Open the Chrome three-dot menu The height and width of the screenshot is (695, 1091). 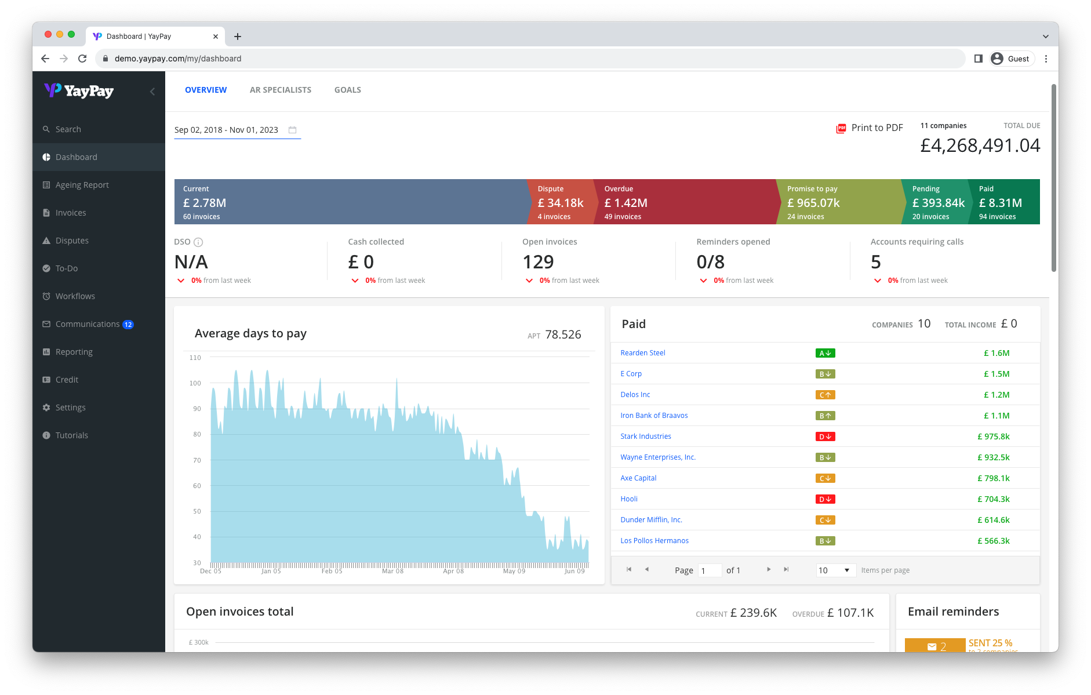point(1046,59)
